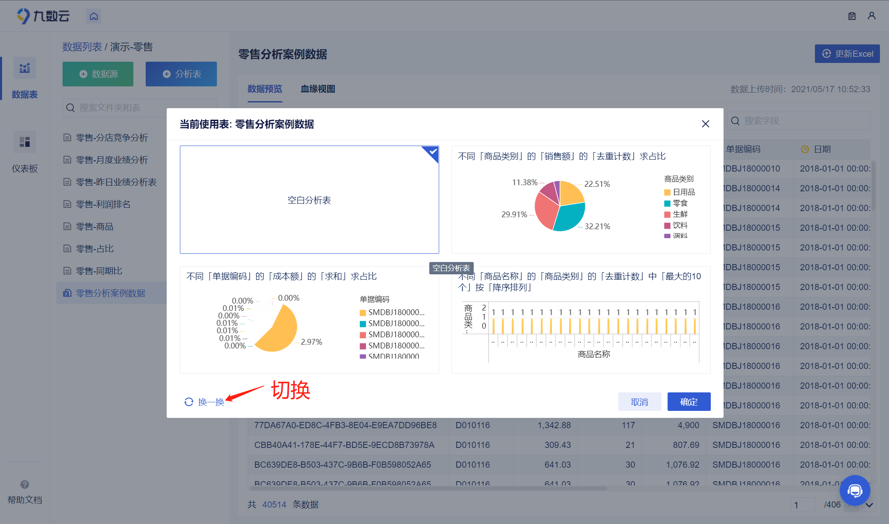Switch to the 数据预览 tab
The width and height of the screenshot is (889, 524).
[265, 89]
